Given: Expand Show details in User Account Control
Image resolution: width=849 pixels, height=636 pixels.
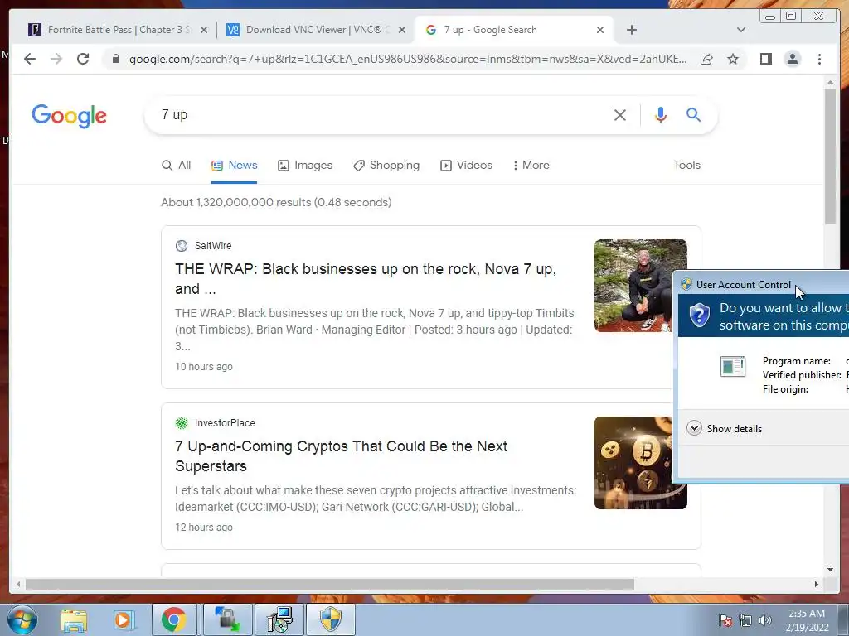Looking at the screenshot, I should click(x=724, y=428).
